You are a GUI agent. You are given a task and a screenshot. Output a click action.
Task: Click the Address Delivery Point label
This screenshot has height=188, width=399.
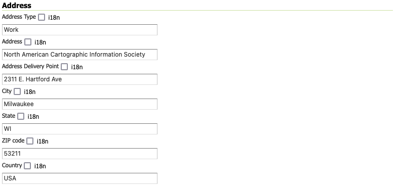tap(30, 66)
